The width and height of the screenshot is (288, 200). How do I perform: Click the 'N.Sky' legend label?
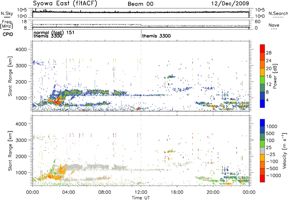click(7, 13)
